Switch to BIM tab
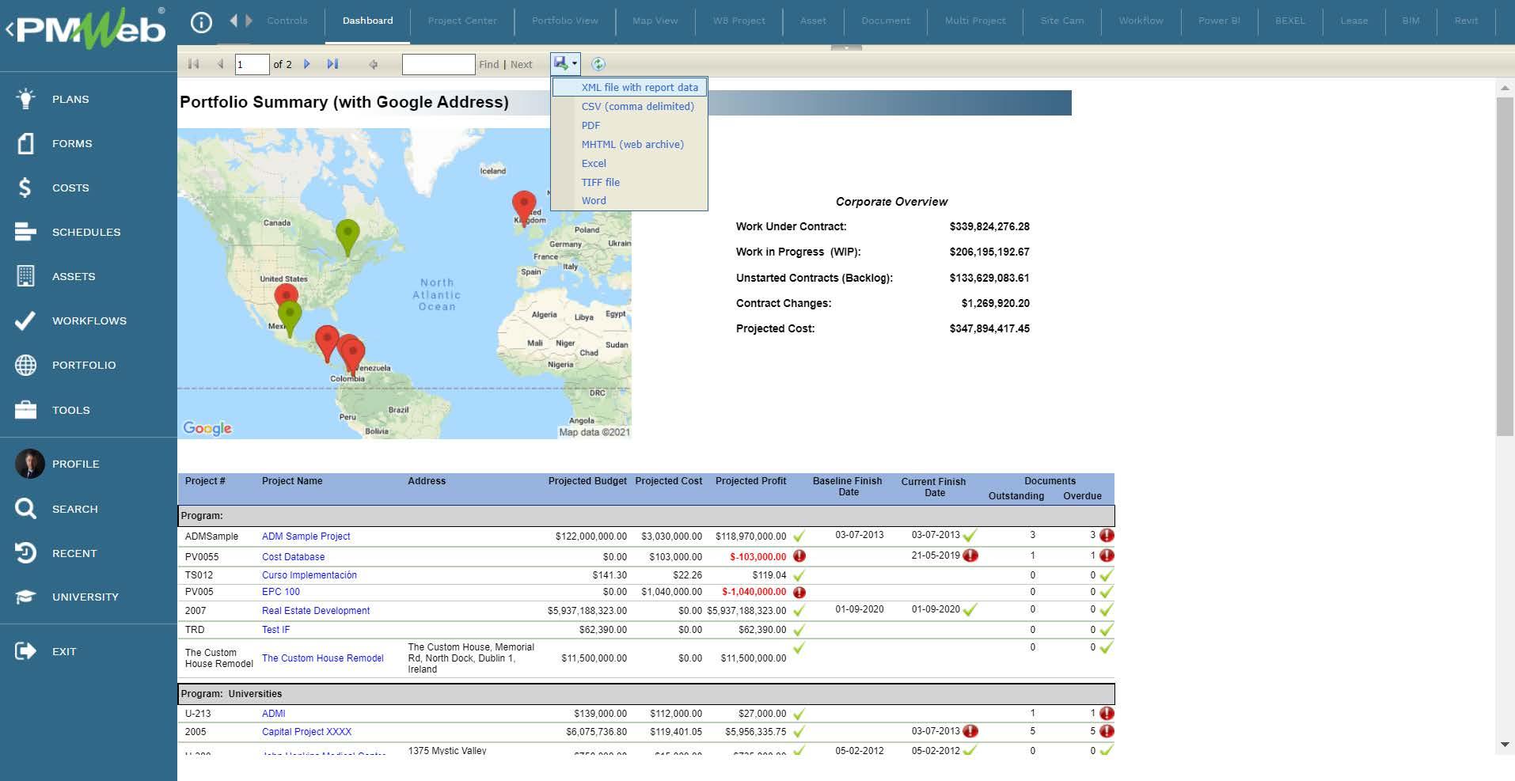The height and width of the screenshot is (781, 1515). coord(1411,21)
